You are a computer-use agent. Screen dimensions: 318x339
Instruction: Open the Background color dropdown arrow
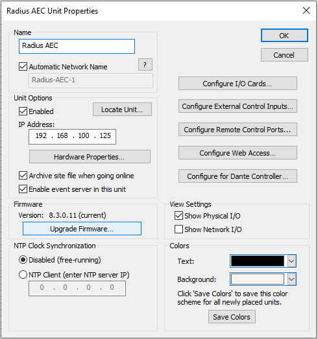tap(291, 279)
